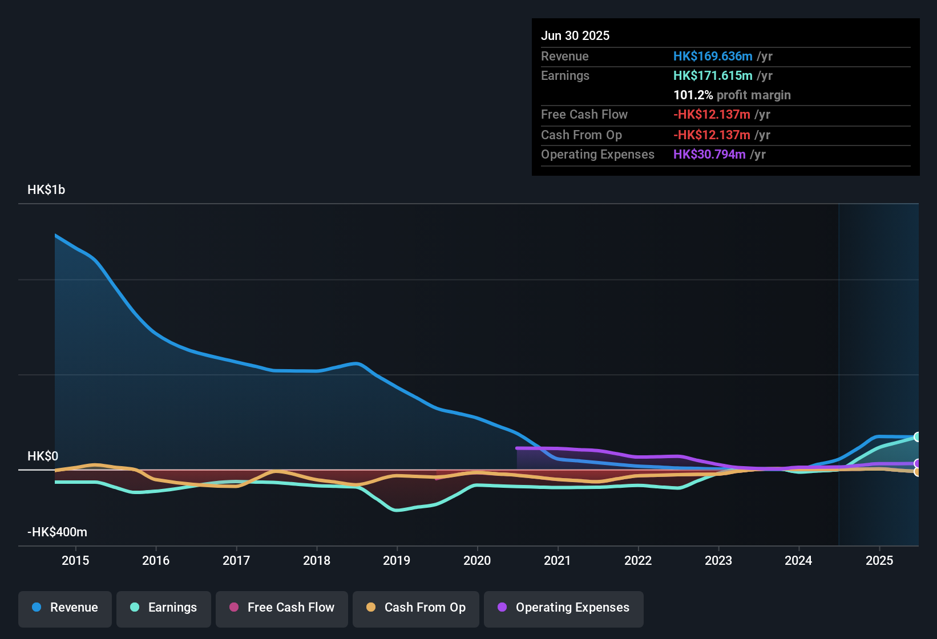
Task: Click the 2025 axis year label
Action: (x=879, y=561)
